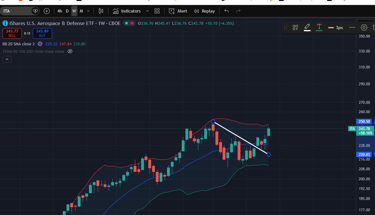
Task: Click the BB lower value 210.80
Action: coord(79,44)
